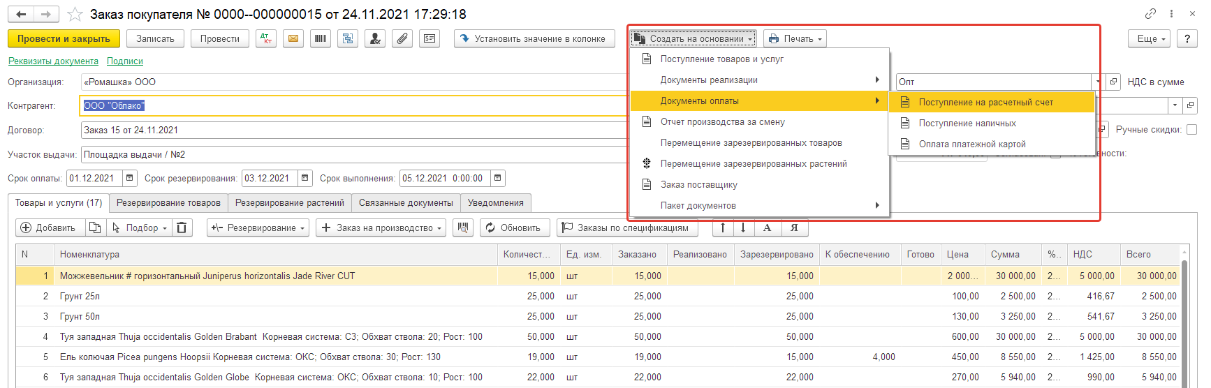Click the Обновить button
Viewport: 1211px width, 388px height.
514,227
